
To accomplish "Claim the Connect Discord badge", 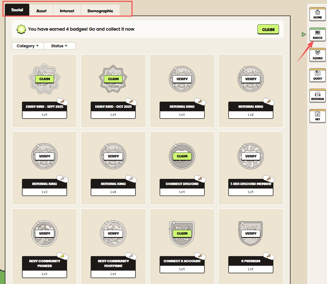I will (x=182, y=156).
